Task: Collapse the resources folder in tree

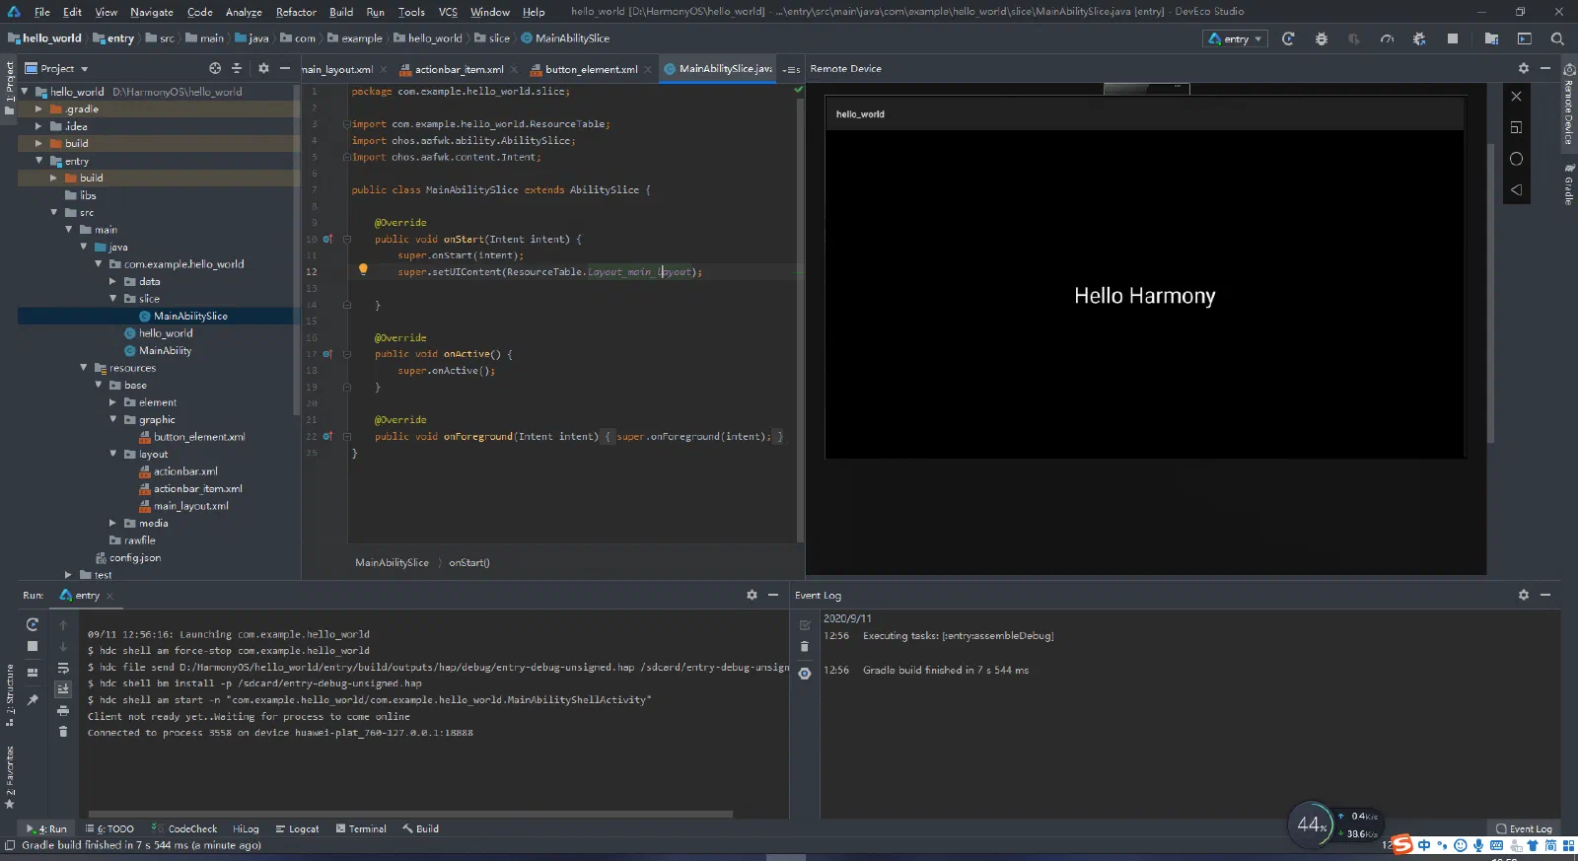Action: 84,367
